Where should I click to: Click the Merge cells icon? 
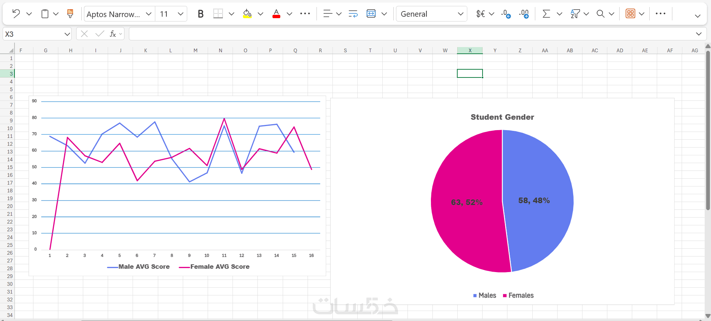pyautogui.click(x=371, y=14)
